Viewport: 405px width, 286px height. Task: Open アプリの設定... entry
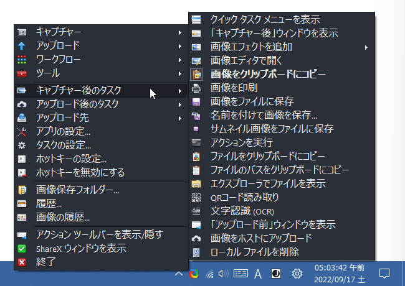pos(101,132)
